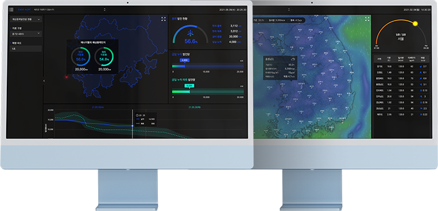Open the top sidebar dropdown

[26, 19]
